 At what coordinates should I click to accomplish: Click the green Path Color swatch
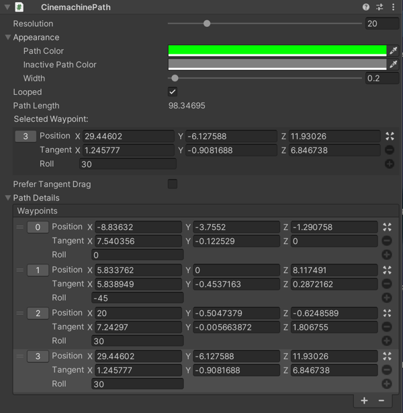pyautogui.click(x=277, y=50)
